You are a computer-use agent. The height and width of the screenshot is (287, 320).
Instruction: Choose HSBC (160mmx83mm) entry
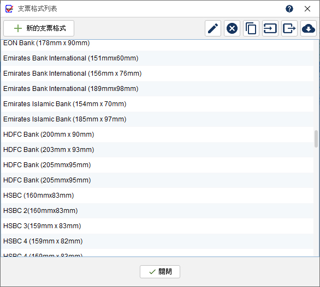(157, 196)
